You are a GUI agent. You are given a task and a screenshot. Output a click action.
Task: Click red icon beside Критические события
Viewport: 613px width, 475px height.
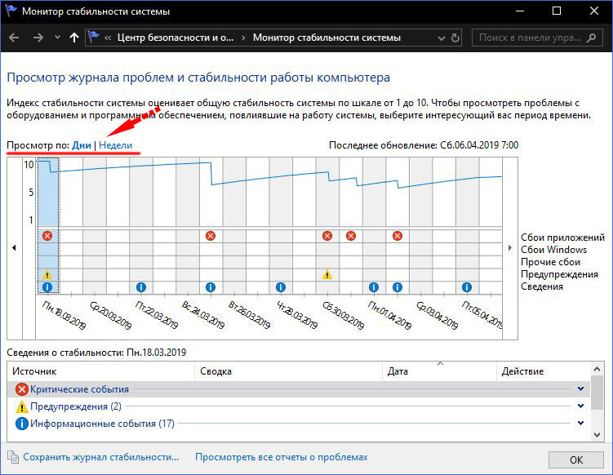22,389
